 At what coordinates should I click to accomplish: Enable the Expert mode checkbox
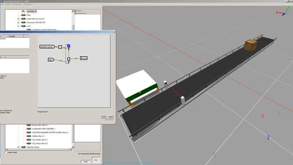point(6,152)
